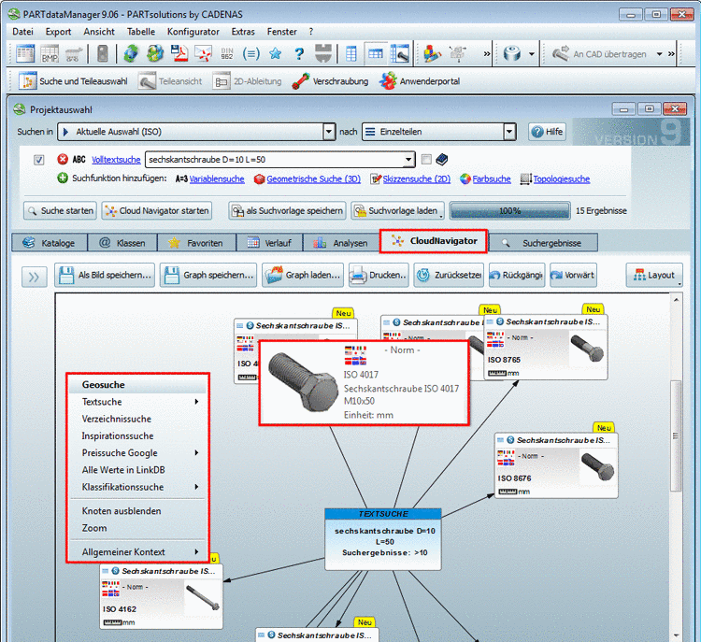Click Zurücksetzen button
This screenshot has width=701, height=642.
[x=449, y=275]
